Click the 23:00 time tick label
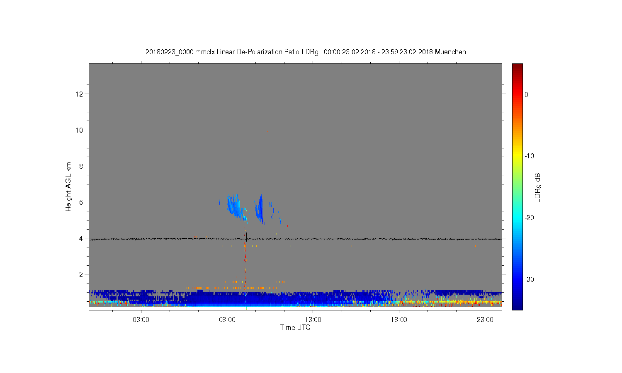 point(485,320)
